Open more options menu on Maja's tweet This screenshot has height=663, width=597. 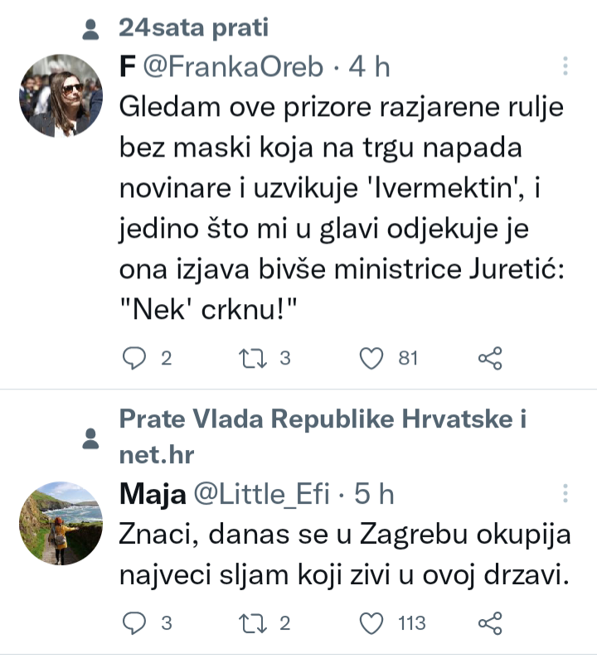565,494
